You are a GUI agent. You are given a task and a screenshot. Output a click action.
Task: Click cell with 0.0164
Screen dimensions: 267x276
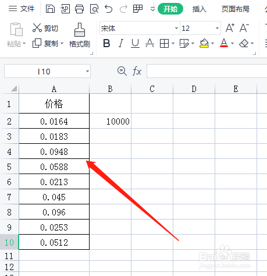point(54,121)
